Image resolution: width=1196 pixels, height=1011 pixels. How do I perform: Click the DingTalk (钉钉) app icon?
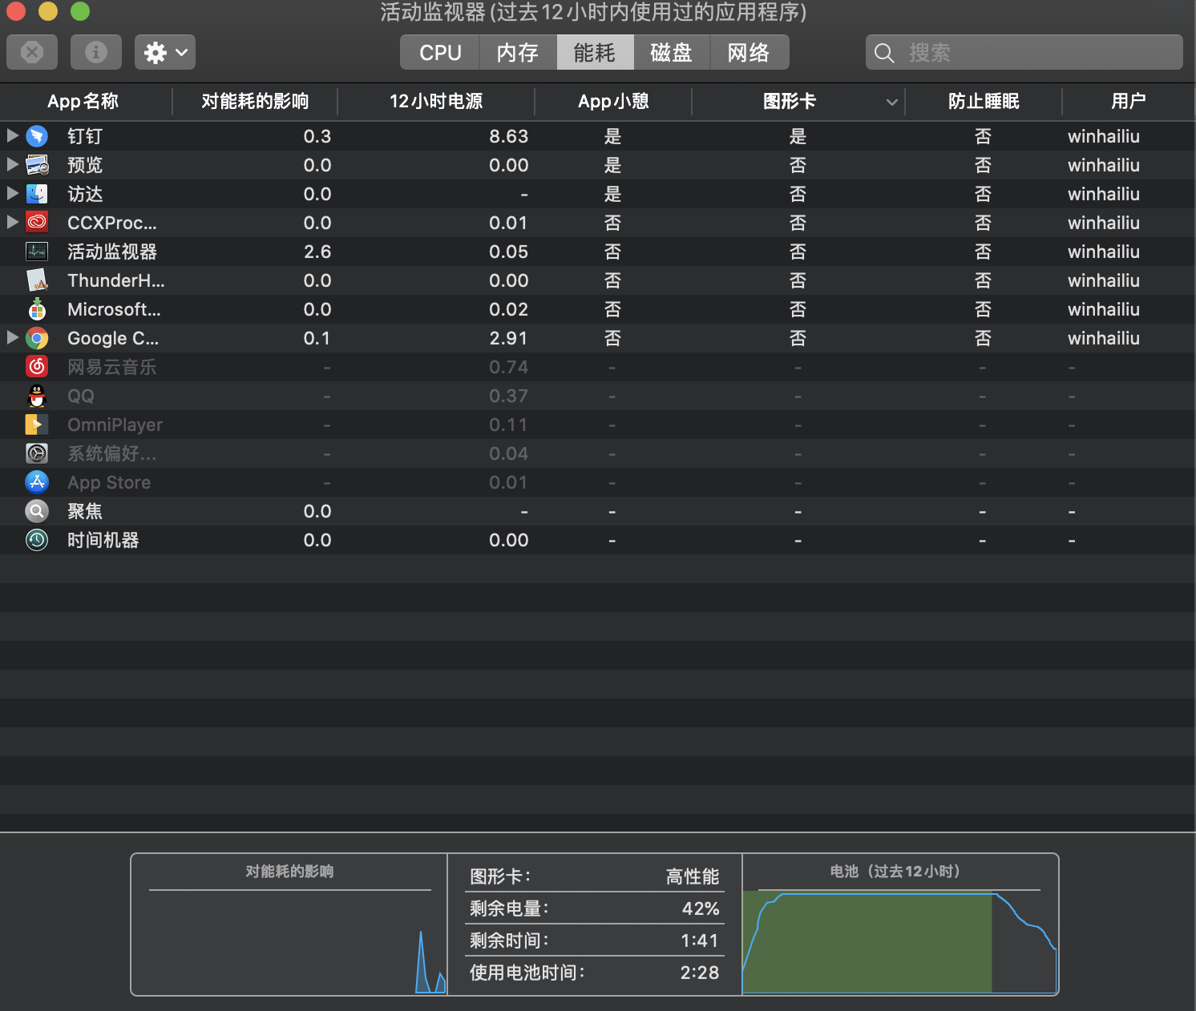coord(37,136)
